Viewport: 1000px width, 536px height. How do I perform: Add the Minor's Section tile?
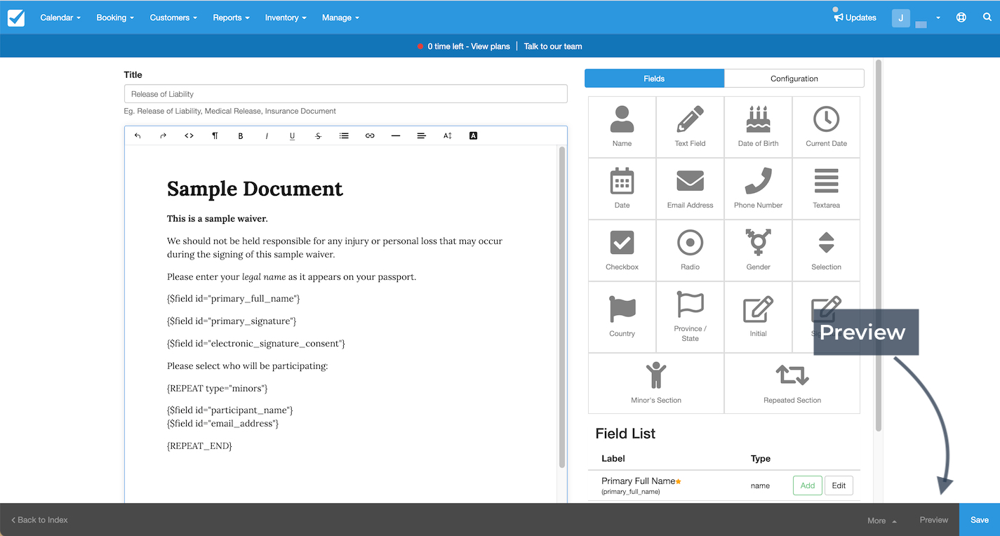[656, 383]
